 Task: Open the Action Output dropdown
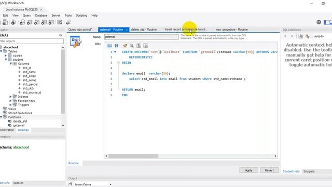tap(110, 184)
